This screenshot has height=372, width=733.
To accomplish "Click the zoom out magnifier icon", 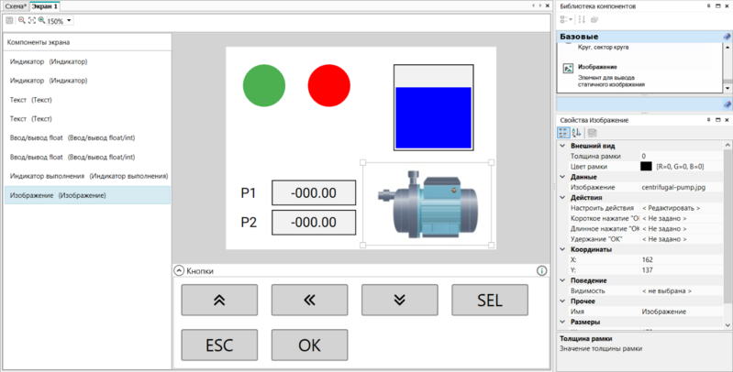I will tap(21, 20).
